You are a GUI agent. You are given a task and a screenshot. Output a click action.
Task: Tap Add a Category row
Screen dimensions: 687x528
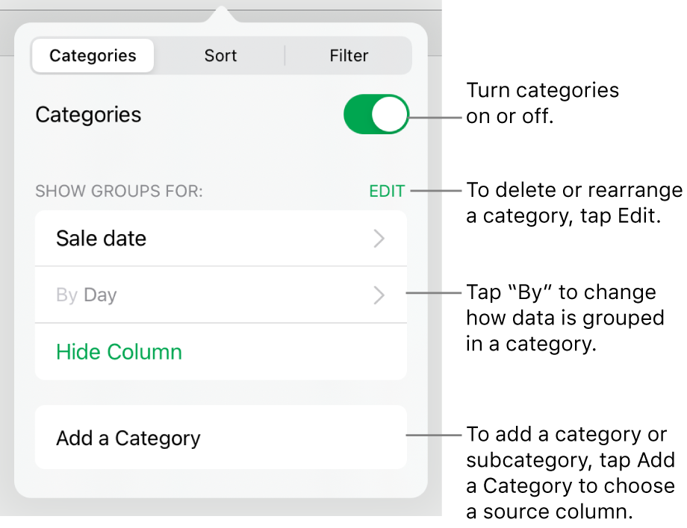221,438
